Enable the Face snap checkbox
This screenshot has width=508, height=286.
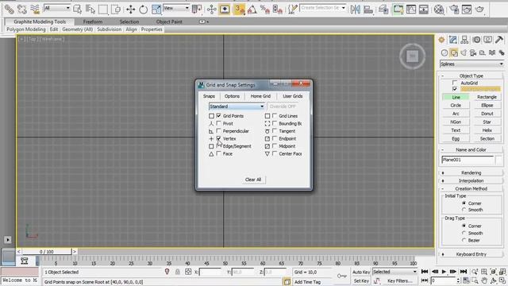(219, 153)
